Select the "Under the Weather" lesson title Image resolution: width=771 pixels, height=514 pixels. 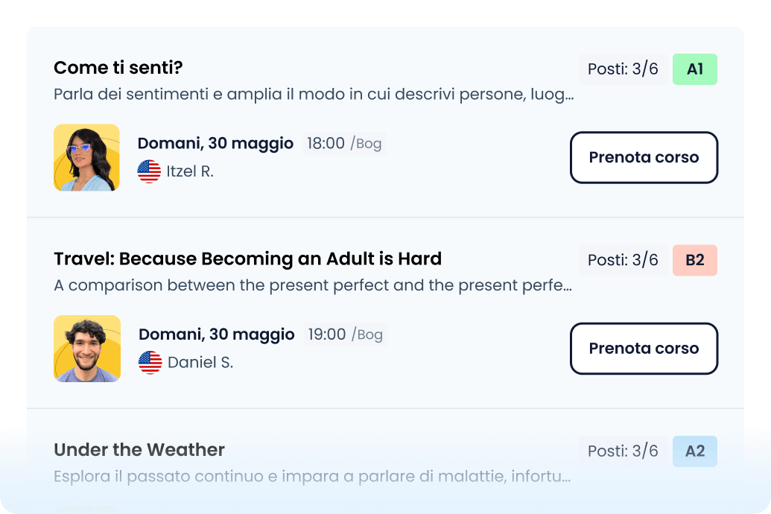[x=139, y=450]
